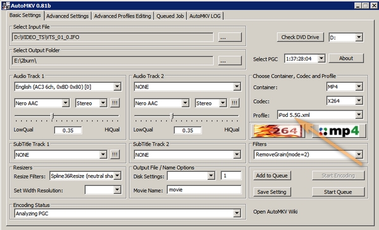Click the x264 flame logo button
This screenshot has height=230, width=379.
click(x=278, y=131)
